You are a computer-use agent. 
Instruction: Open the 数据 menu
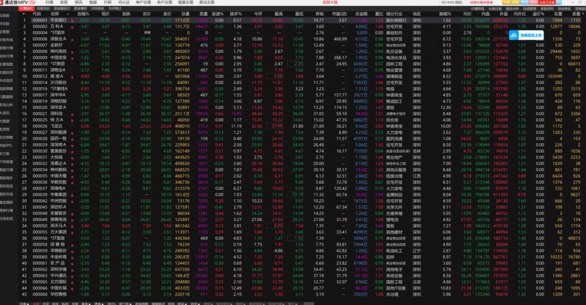pos(93,2)
